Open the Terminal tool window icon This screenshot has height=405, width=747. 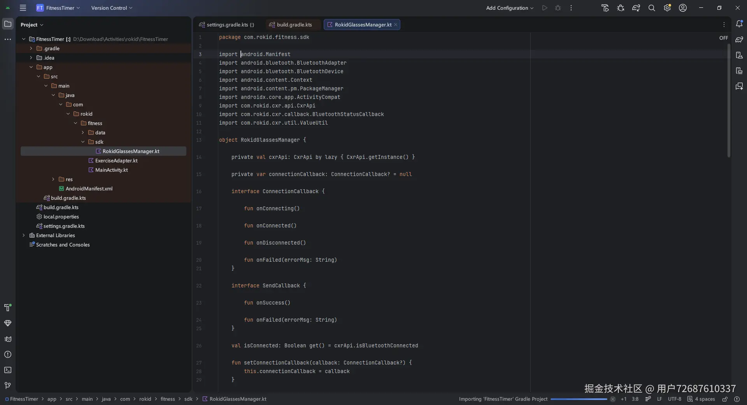[x=8, y=370]
